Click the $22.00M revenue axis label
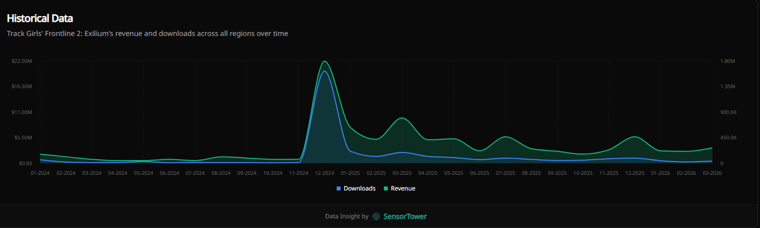The image size is (760, 228). coord(22,61)
